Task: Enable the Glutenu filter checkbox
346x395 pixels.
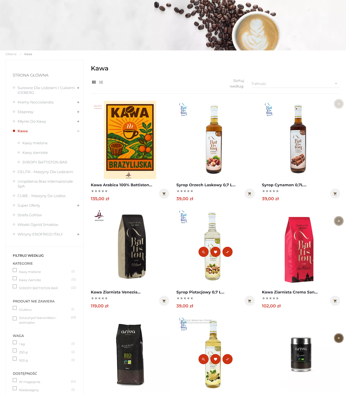Action: [x=15, y=308]
